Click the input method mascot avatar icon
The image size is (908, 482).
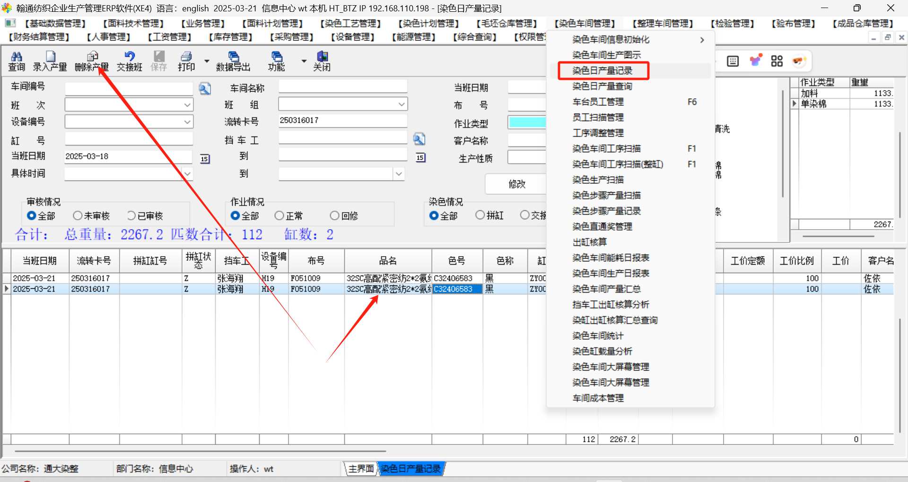click(x=799, y=60)
